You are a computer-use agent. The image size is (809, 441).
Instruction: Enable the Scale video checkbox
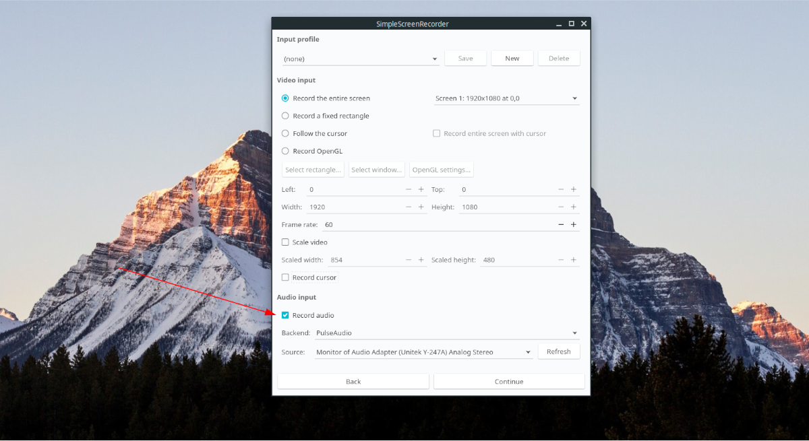point(304,242)
